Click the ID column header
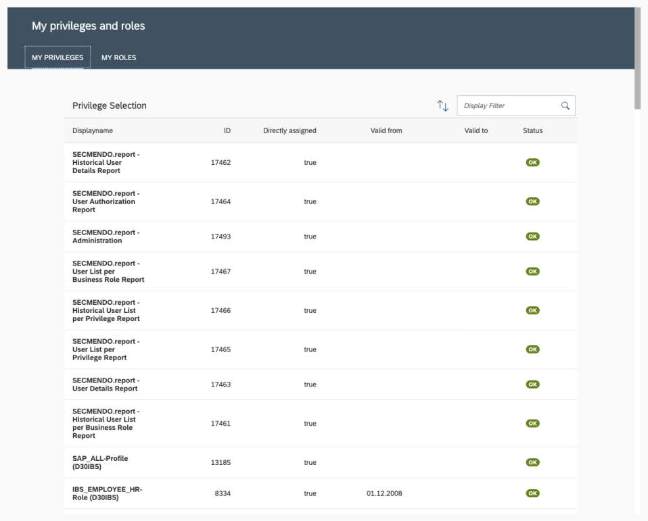Screen dimensions: 648x521 tap(227, 130)
